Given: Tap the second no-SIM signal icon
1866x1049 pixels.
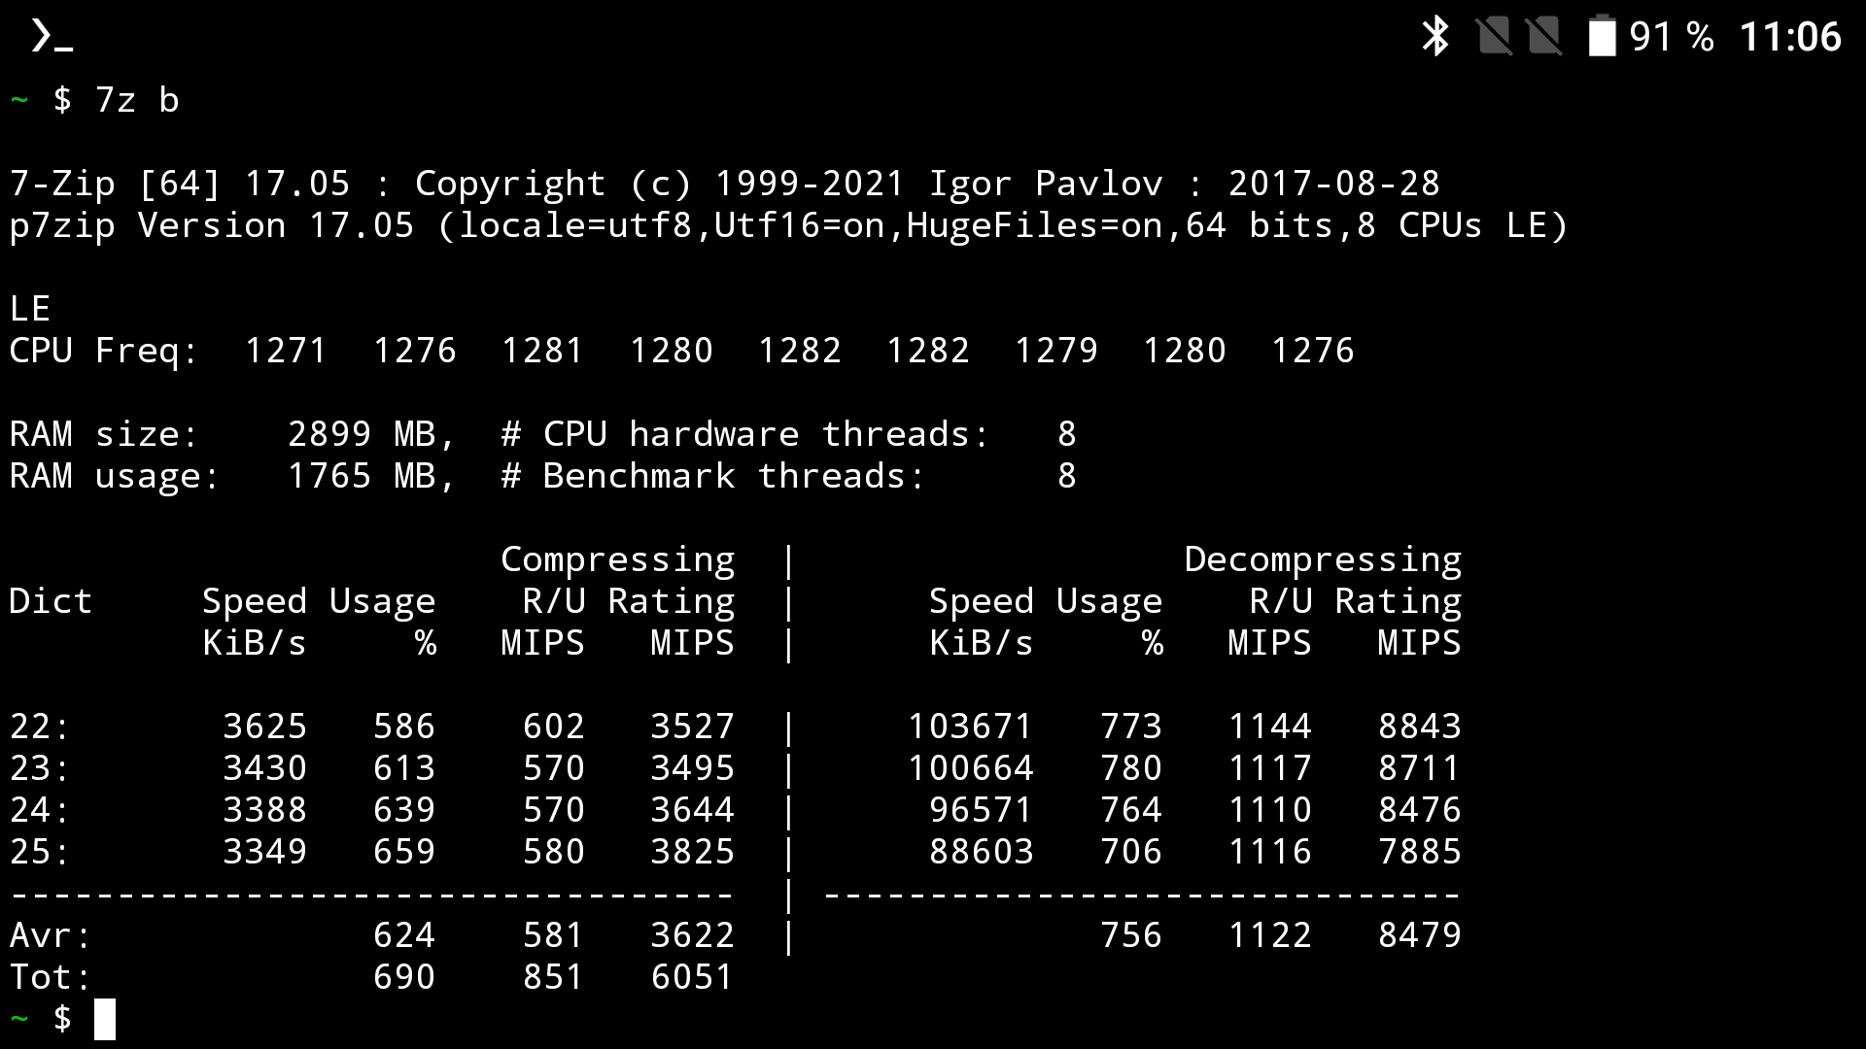Looking at the screenshot, I should pyautogui.click(x=1543, y=37).
